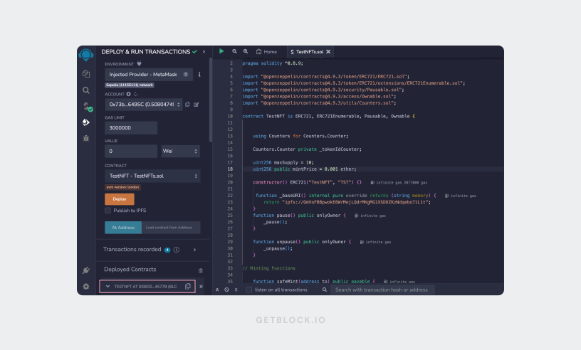Close the TestNFTs.sol tab

328,52
